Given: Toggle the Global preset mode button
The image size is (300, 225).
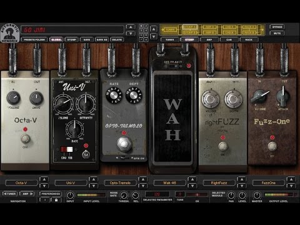Looking at the screenshot, I should click(x=56, y=39).
